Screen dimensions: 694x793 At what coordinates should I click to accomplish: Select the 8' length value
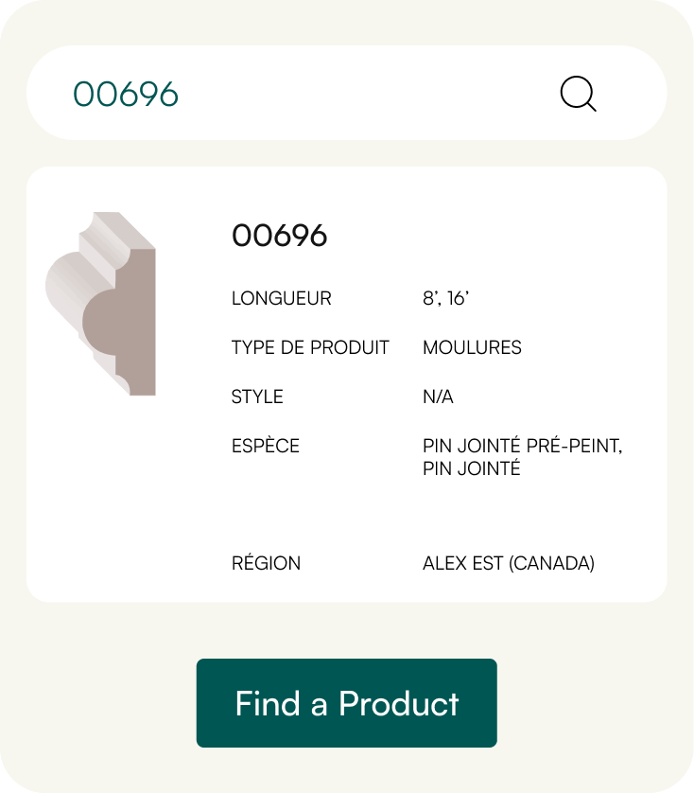[x=431, y=298]
